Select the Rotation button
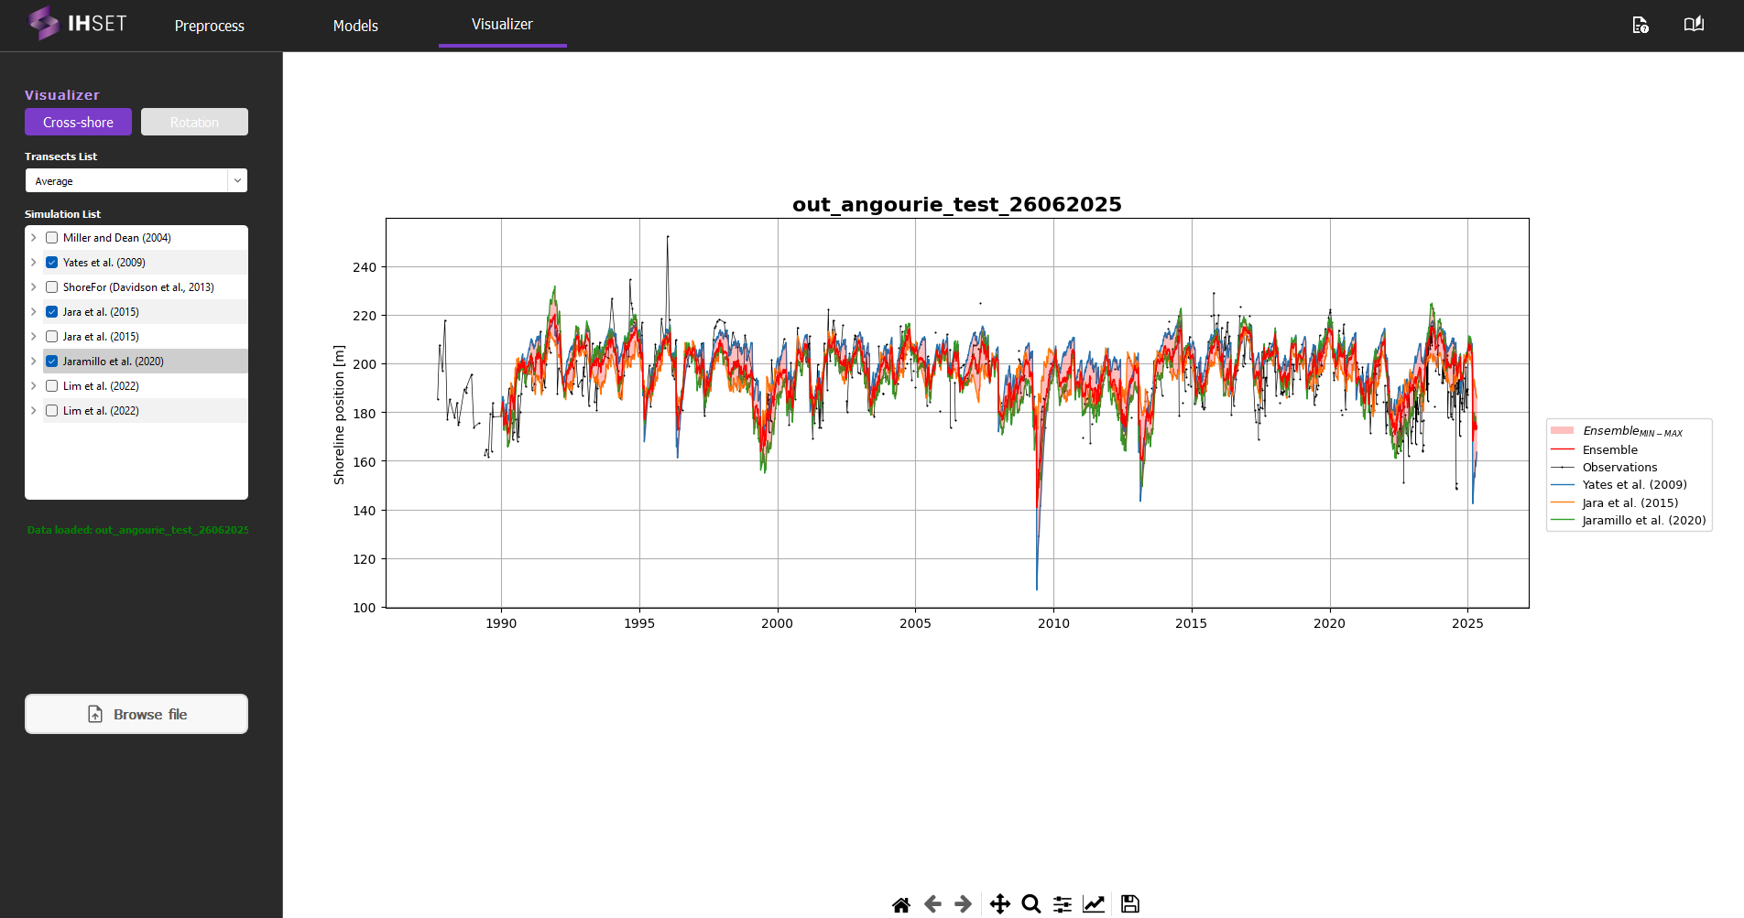 [x=194, y=121]
